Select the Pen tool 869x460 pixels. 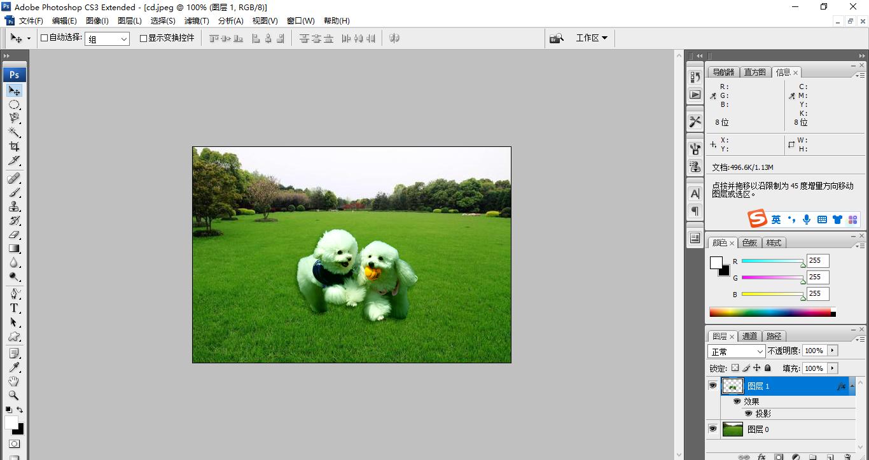(15, 293)
